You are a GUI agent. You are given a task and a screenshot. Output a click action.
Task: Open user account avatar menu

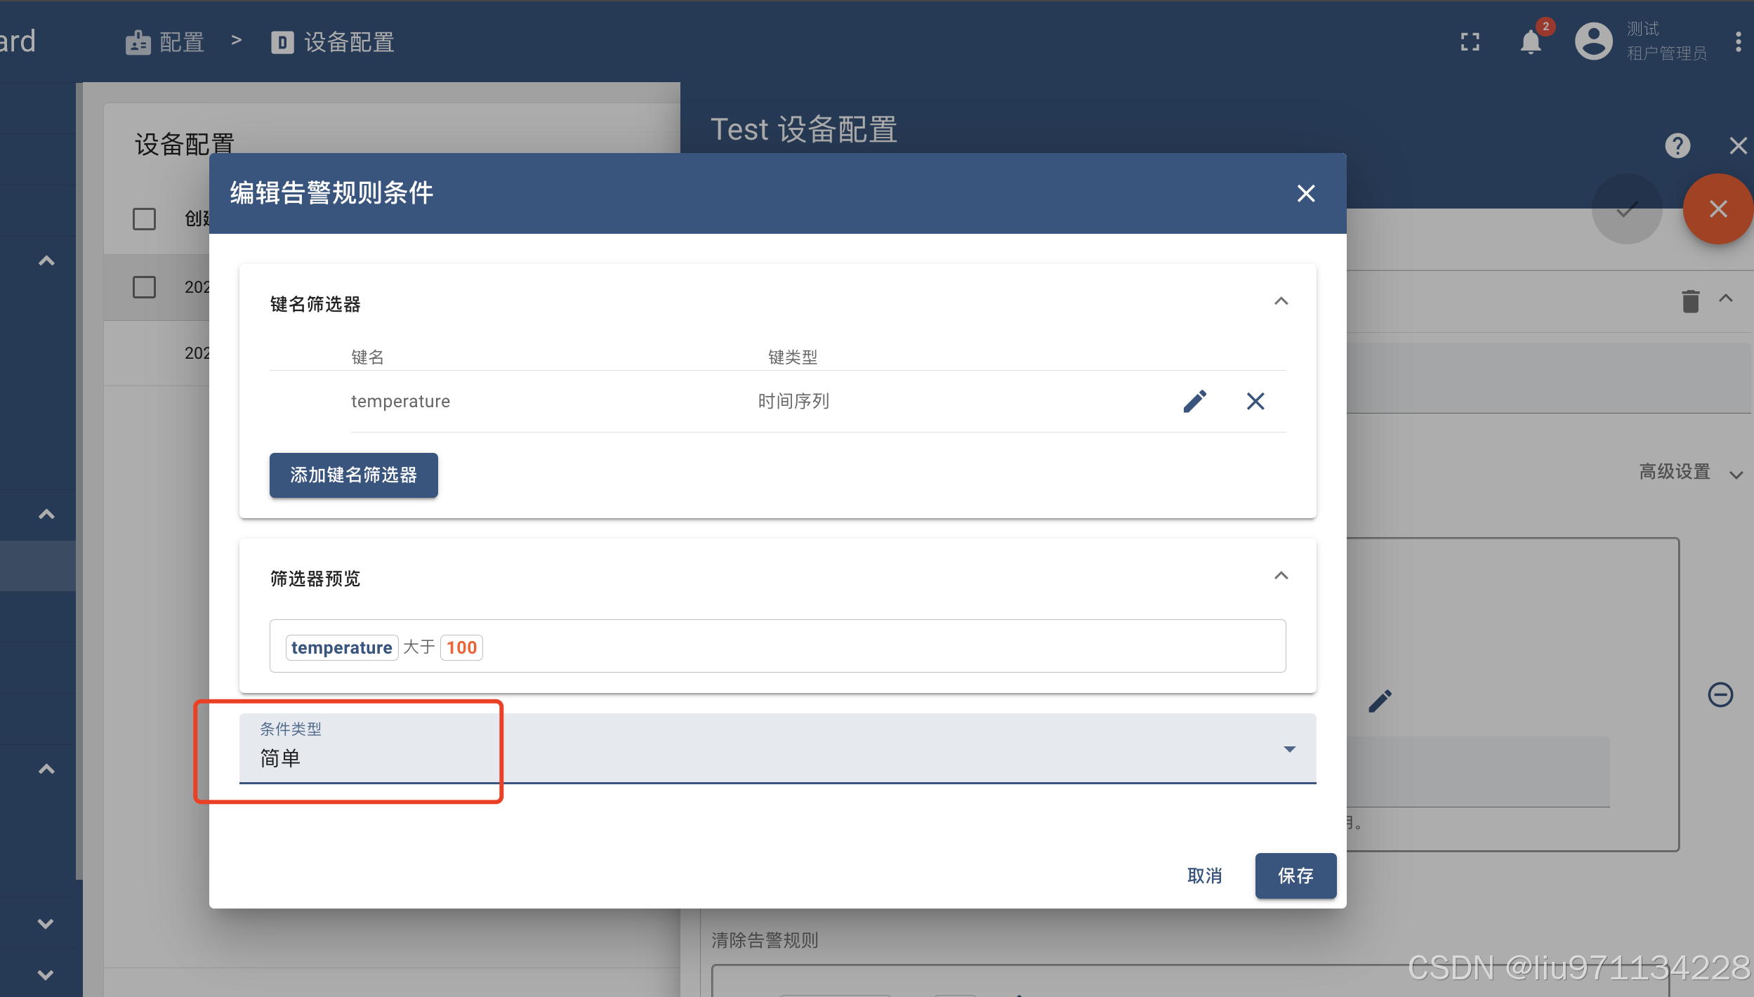(x=1594, y=42)
